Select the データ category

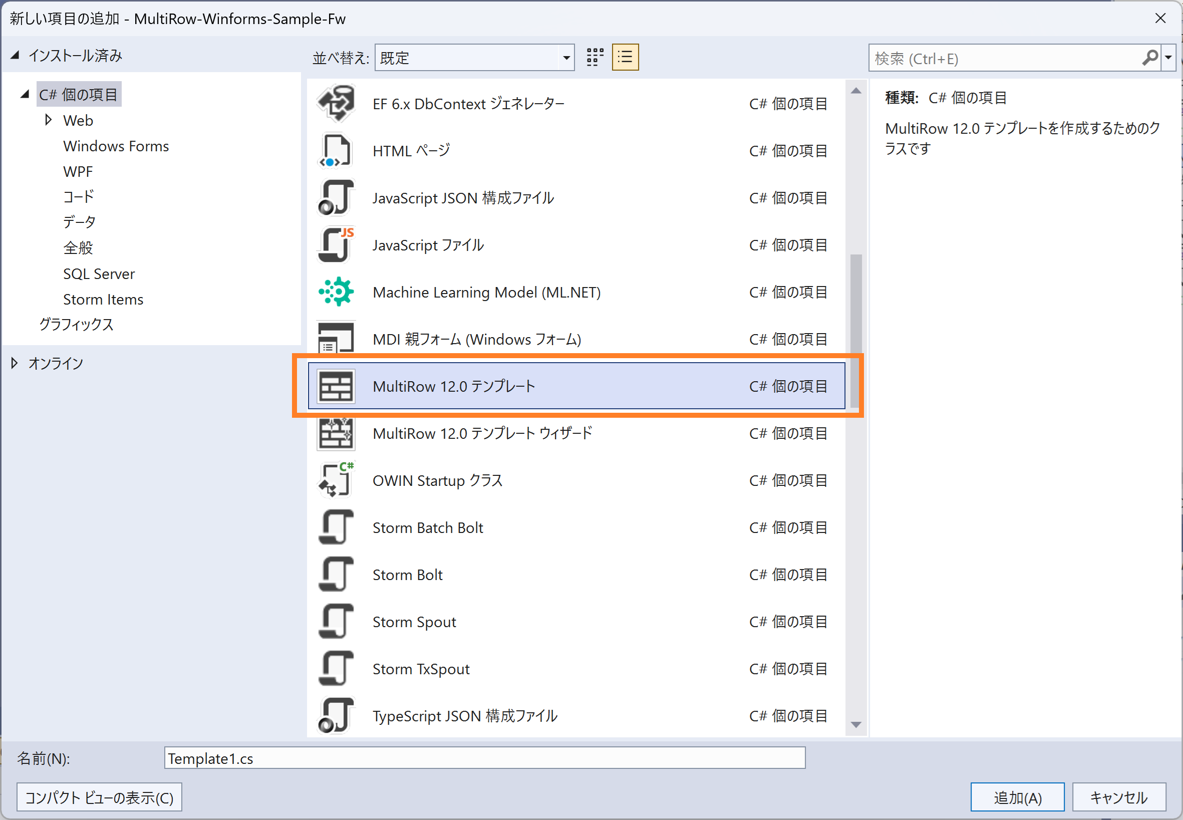pos(79,222)
